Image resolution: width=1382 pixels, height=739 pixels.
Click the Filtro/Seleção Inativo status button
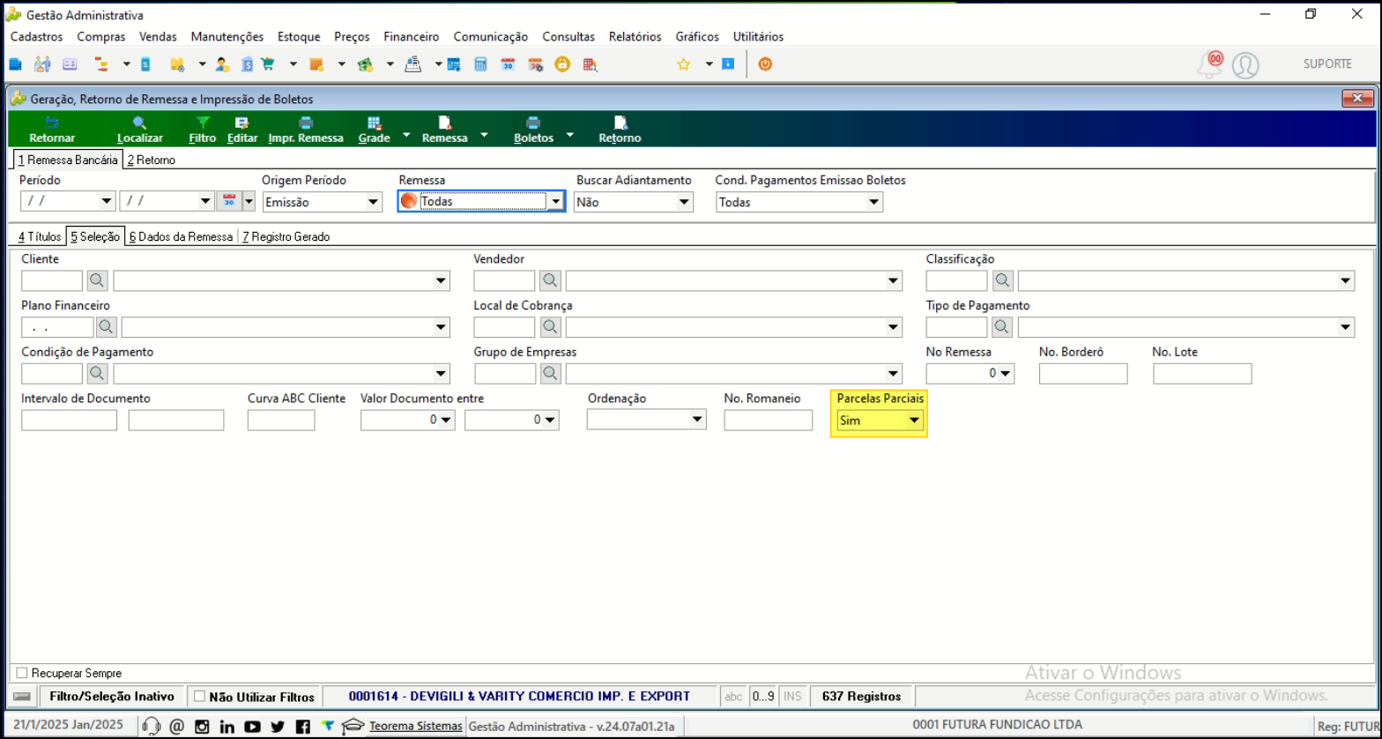[111, 697]
